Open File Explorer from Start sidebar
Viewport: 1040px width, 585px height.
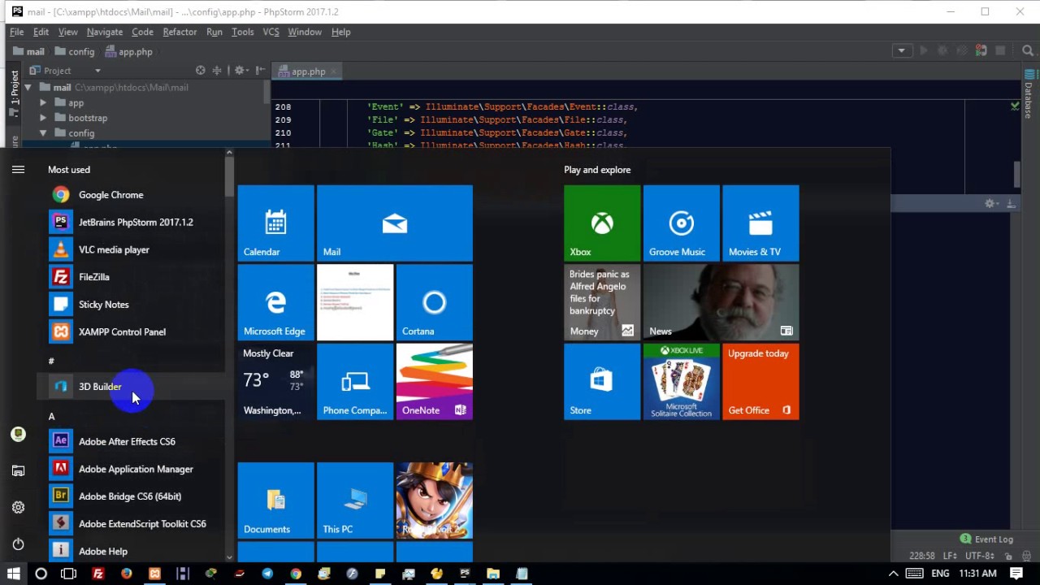(18, 471)
